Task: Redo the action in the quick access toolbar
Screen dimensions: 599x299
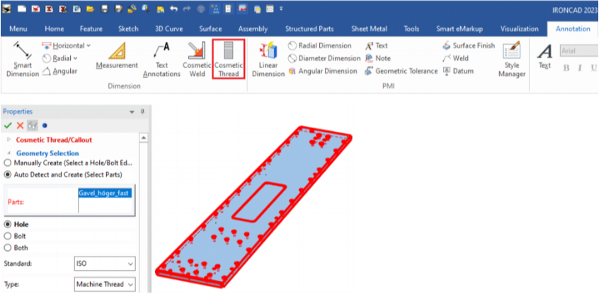Action: 187,9
